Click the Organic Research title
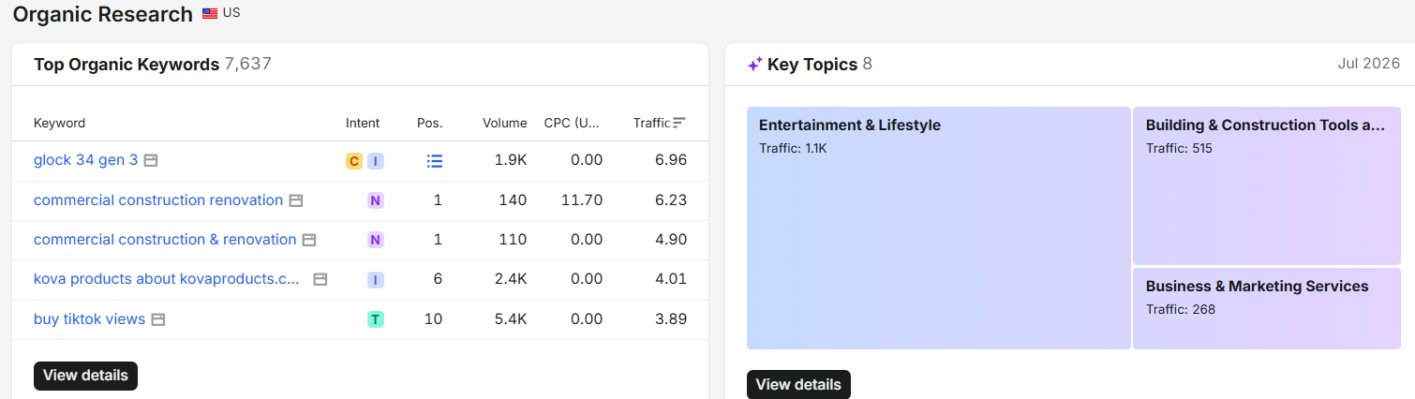1415x399 pixels. tap(103, 14)
